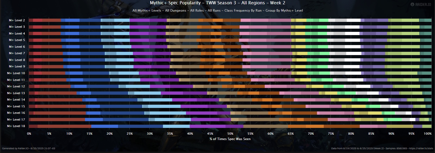
Task: Click the '35%' x-axis tick label
Action: pyautogui.click(x=170, y=134)
